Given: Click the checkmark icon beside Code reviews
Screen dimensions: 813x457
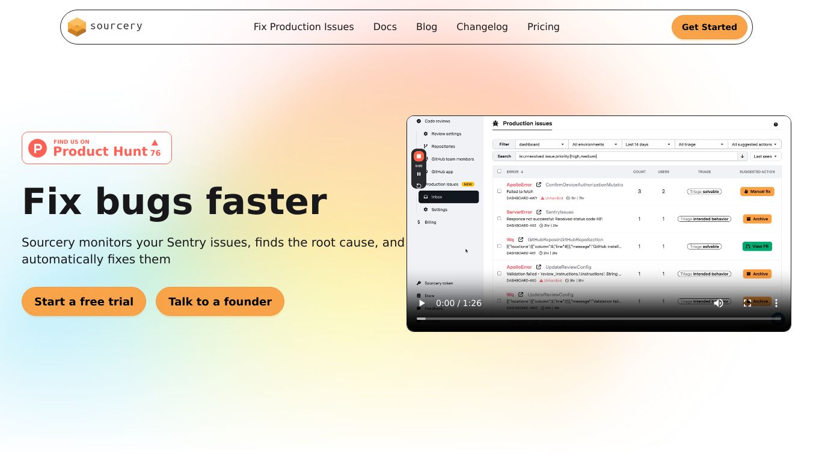Looking at the screenshot, I should [x=419, y=121].
